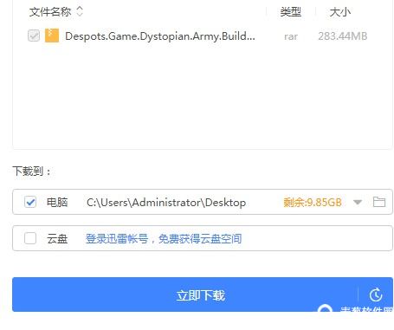This screenshot has width=394, height=330.
Task: Toggle checkbox for Despots.Game file
Action: click(34, 36)
